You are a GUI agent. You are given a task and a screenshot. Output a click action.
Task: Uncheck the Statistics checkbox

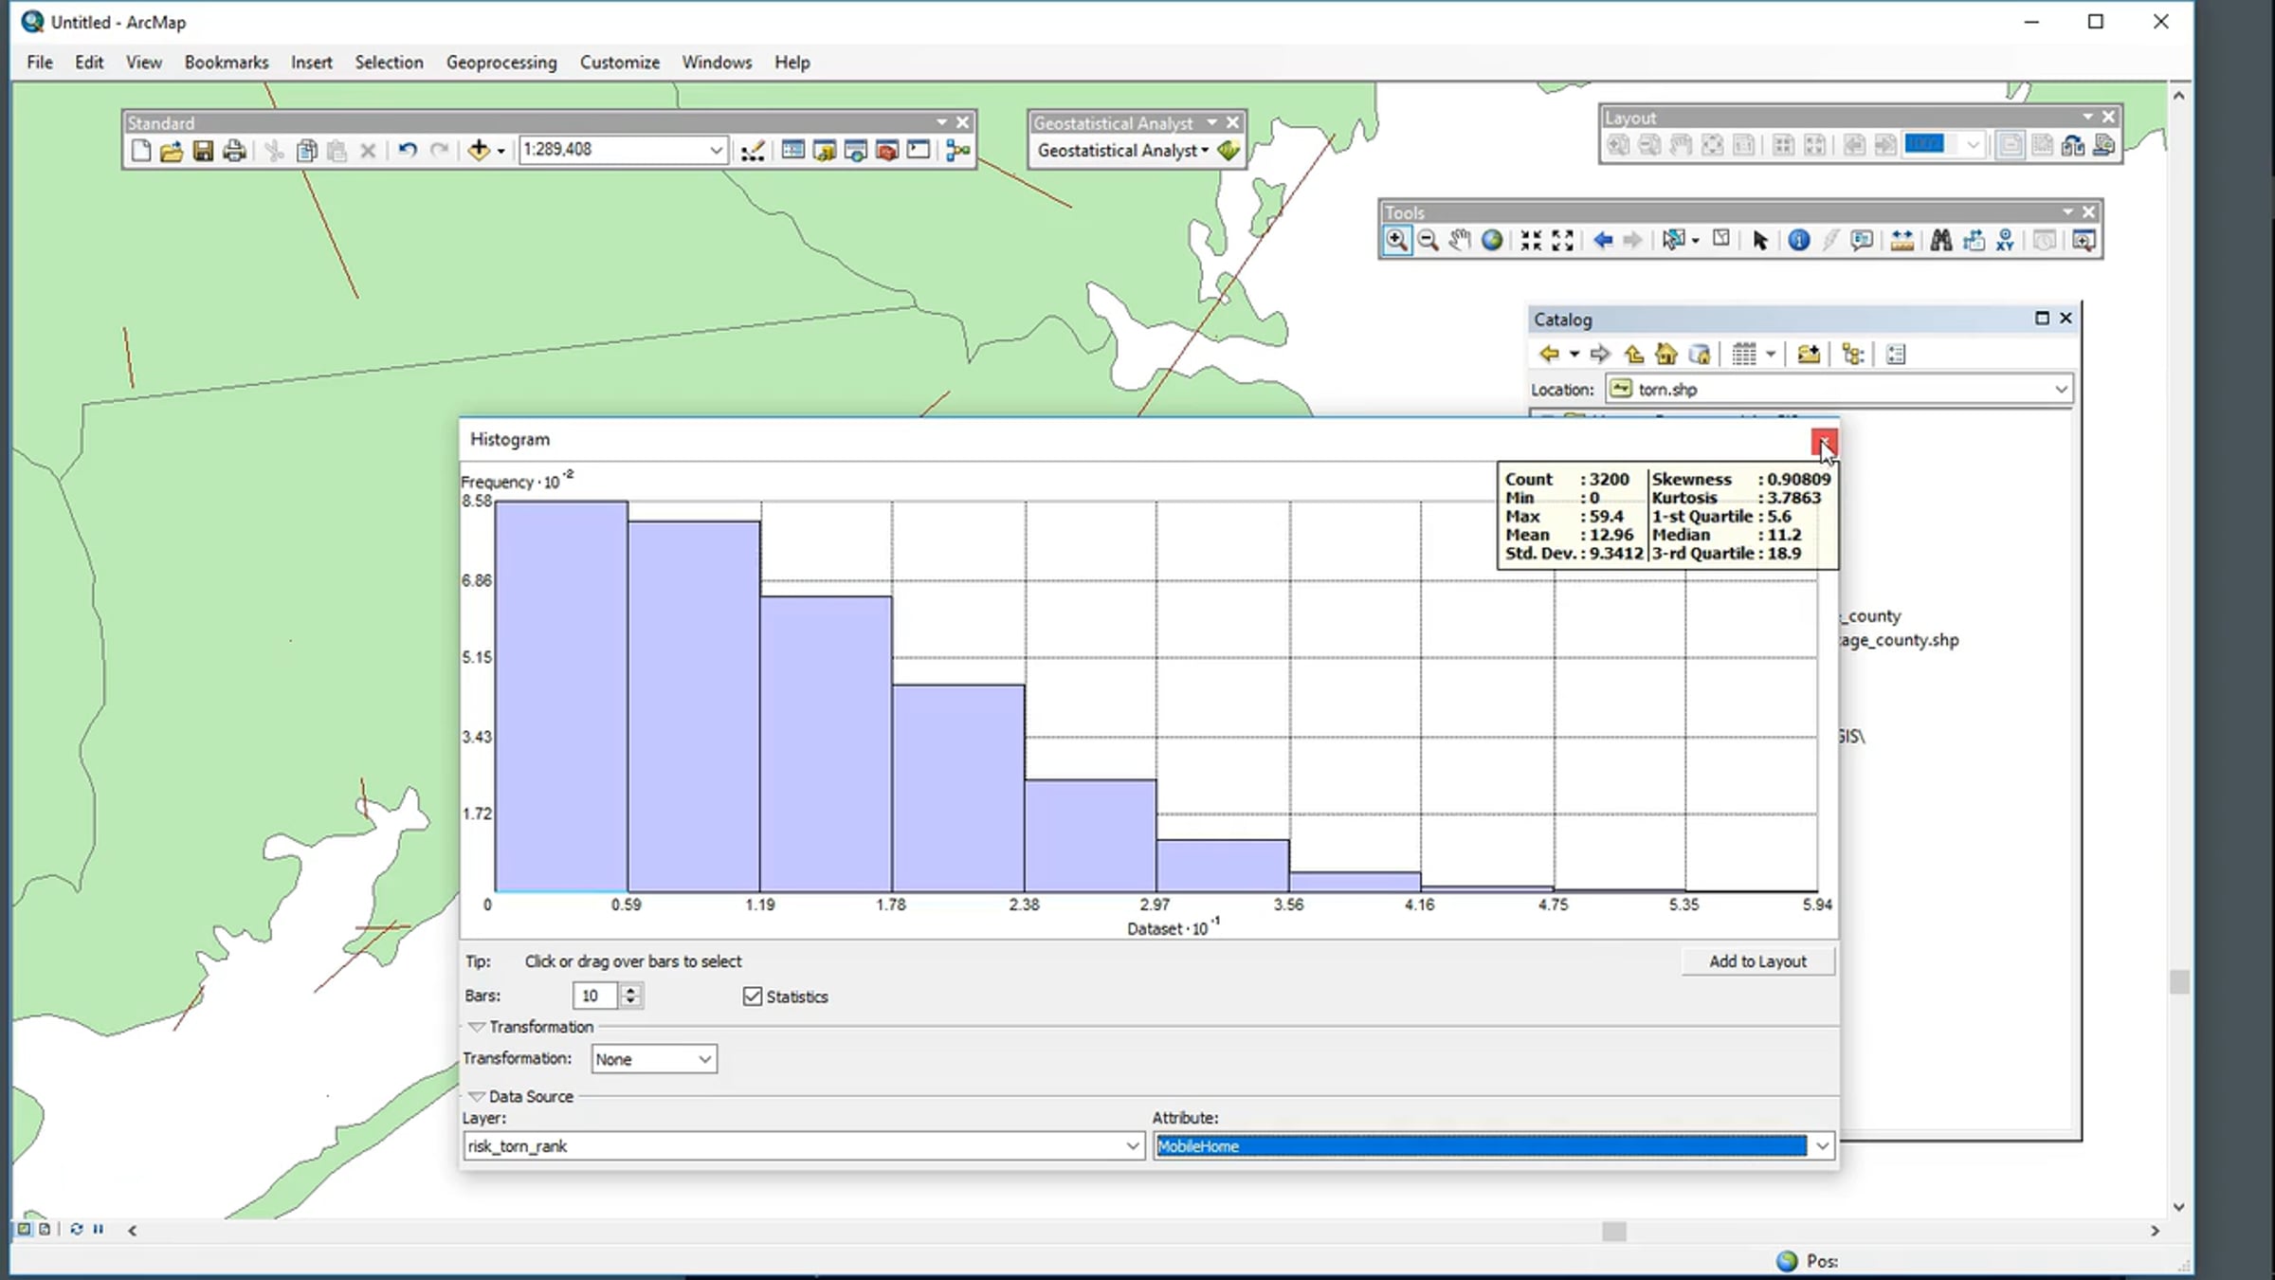click(753, 997)
